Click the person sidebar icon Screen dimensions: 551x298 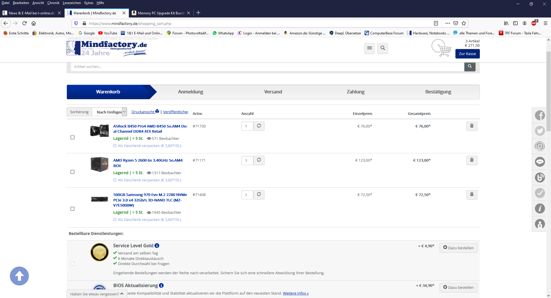(x=540, y=224)
